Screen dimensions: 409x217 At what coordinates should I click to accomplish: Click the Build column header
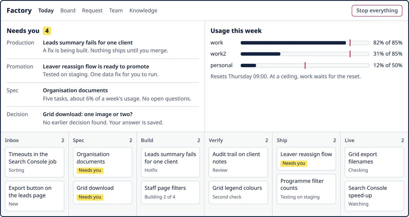click(x=171, y=140)
